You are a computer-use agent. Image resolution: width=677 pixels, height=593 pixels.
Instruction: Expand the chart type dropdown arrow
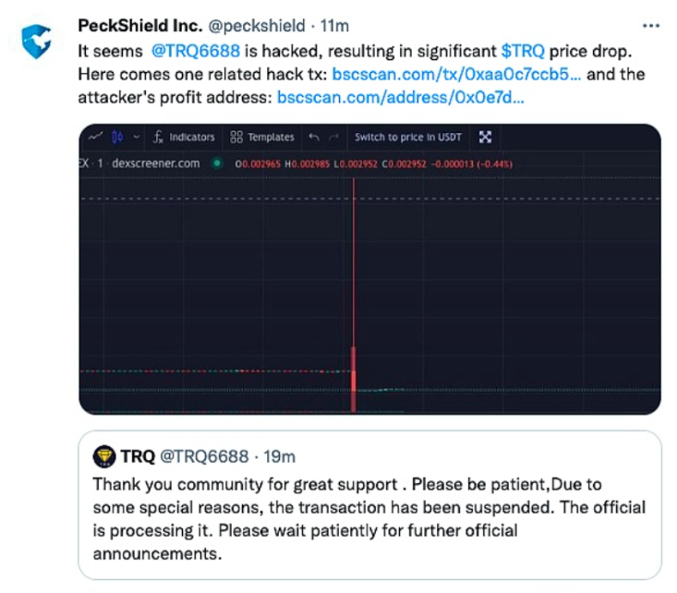pos(137,137)
